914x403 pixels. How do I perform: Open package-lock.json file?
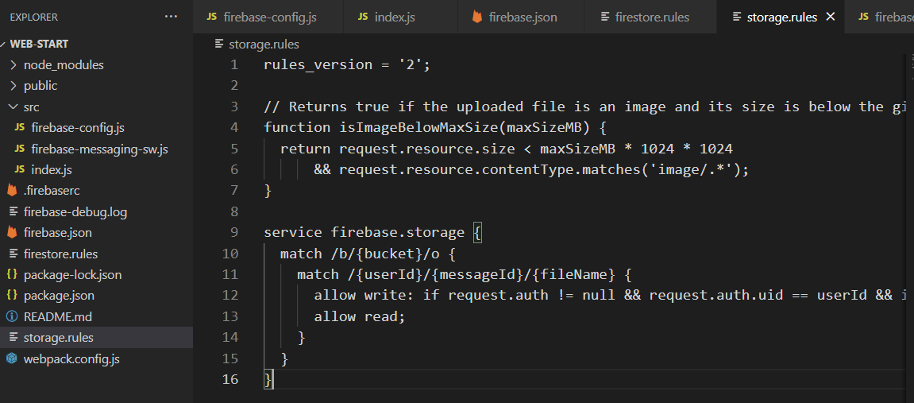pos(73,275)
